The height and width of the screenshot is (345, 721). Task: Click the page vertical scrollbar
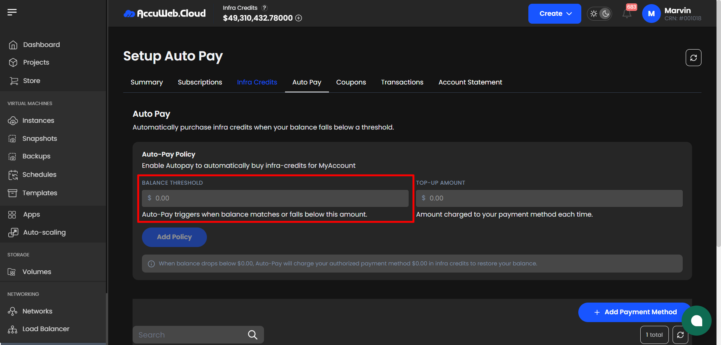[x=718, y=124]
